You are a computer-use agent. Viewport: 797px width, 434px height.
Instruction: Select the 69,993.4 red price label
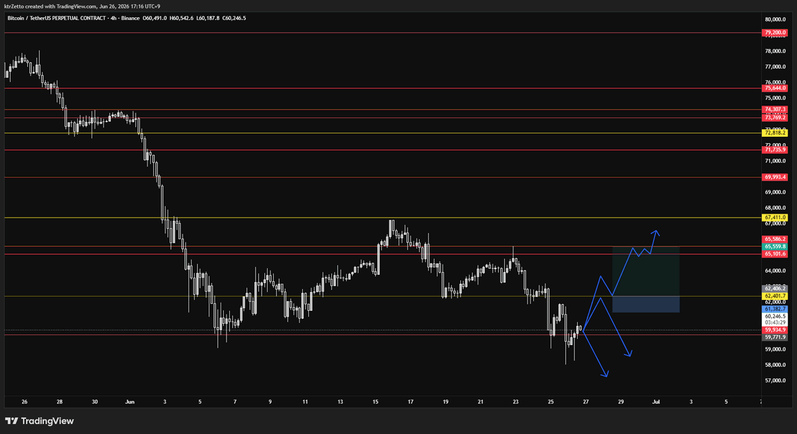point(775,177)
